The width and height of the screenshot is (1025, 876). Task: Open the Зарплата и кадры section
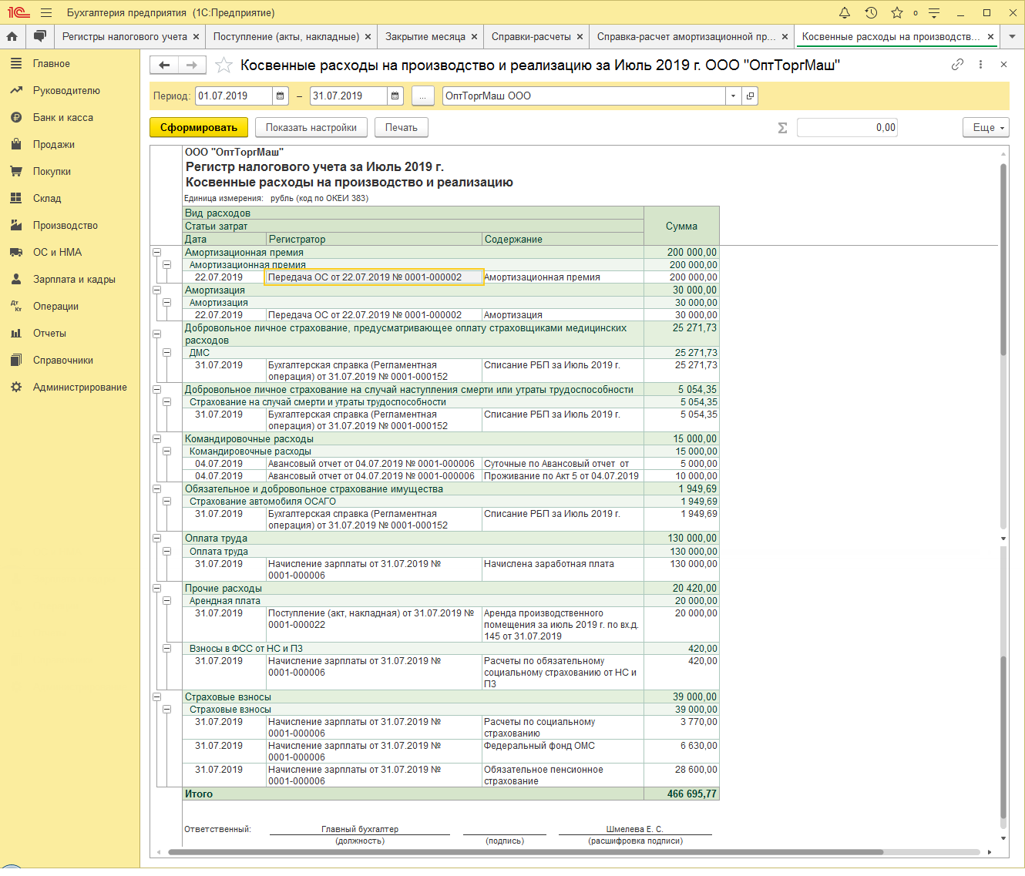(x=74, y=279)
